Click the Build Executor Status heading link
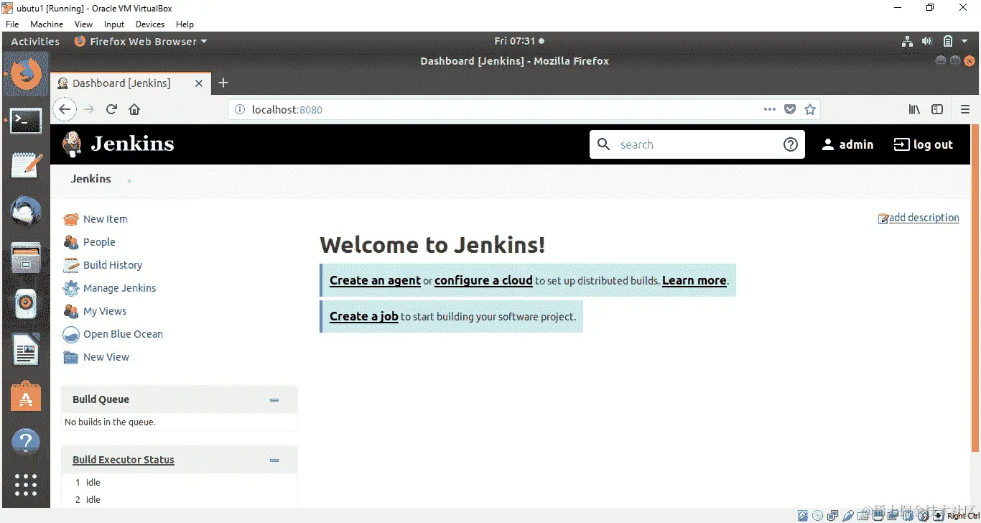 click(123, 459)
